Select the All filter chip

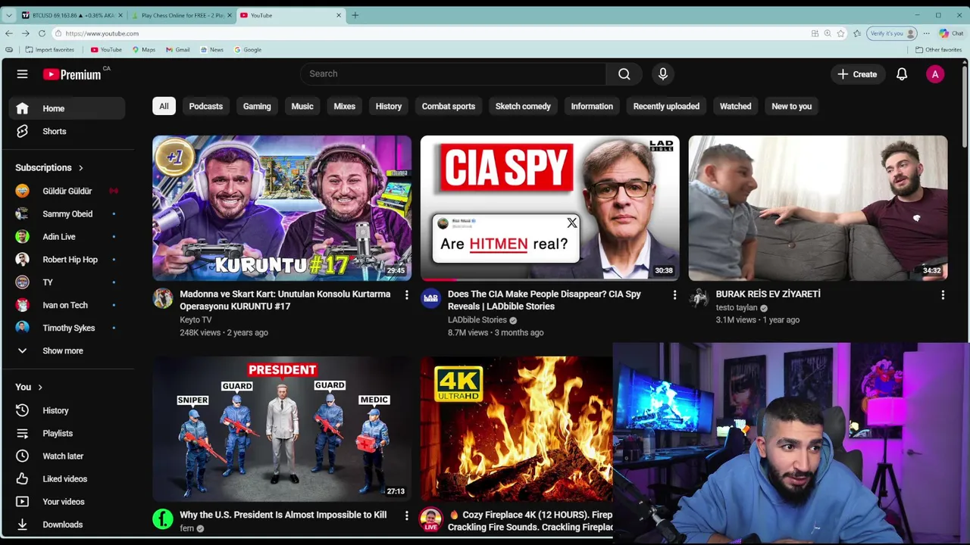pos(164,106)
